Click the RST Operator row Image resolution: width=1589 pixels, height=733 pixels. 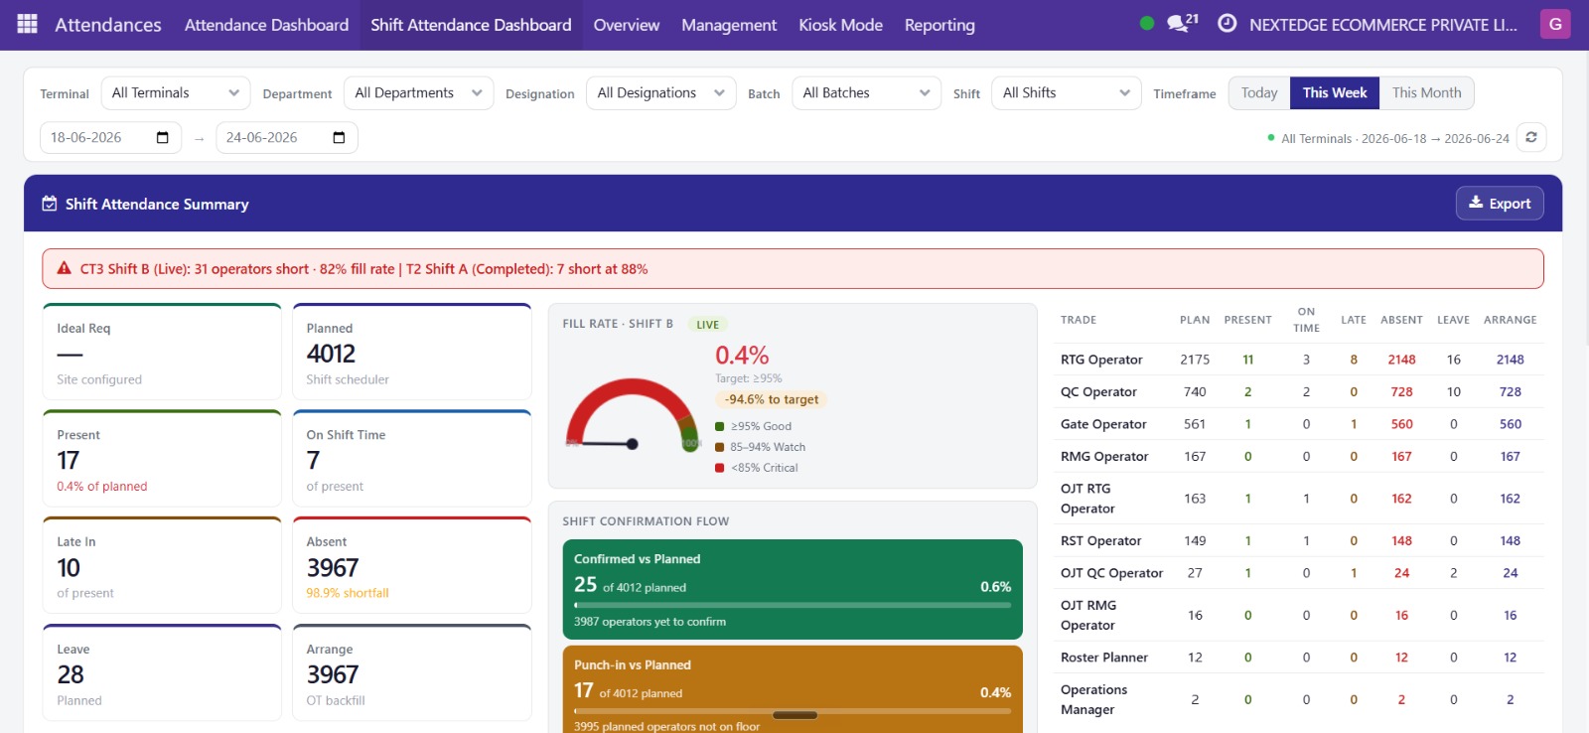pyautogui.click(x=1299, y=541)
